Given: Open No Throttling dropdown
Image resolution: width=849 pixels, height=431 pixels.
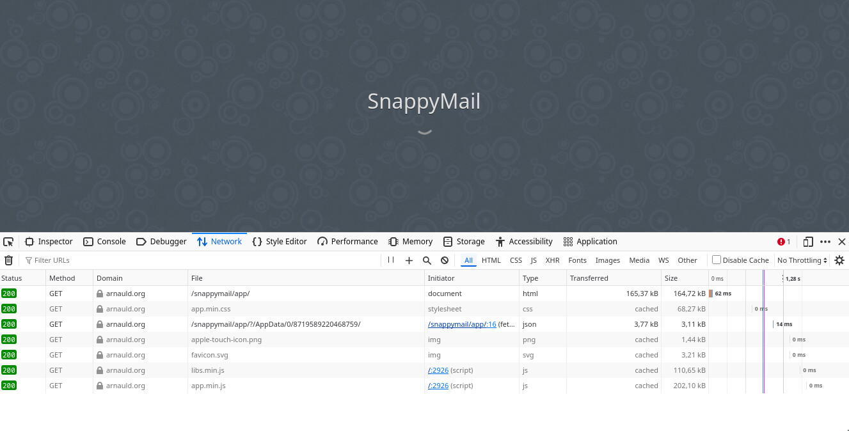Looking at the screenshot, I should click(802, 260).
